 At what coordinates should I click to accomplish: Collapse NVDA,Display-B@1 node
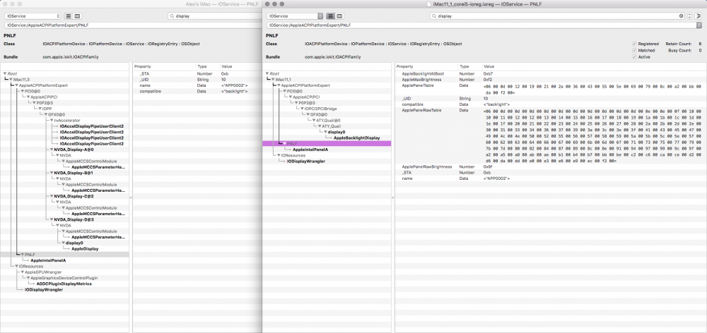(51, 173)
